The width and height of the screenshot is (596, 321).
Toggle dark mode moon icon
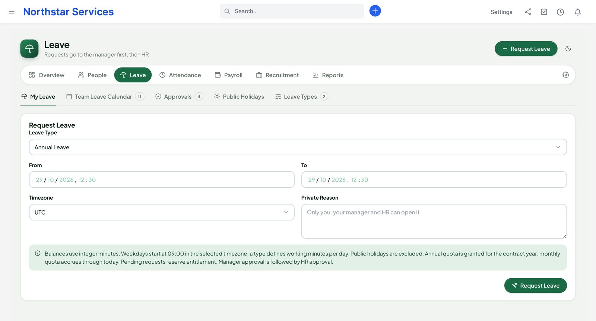(x=568, y=48)
